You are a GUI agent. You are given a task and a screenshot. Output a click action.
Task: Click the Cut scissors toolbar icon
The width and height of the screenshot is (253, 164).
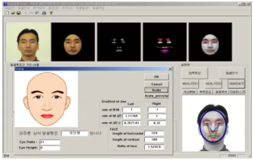point(26,13)
